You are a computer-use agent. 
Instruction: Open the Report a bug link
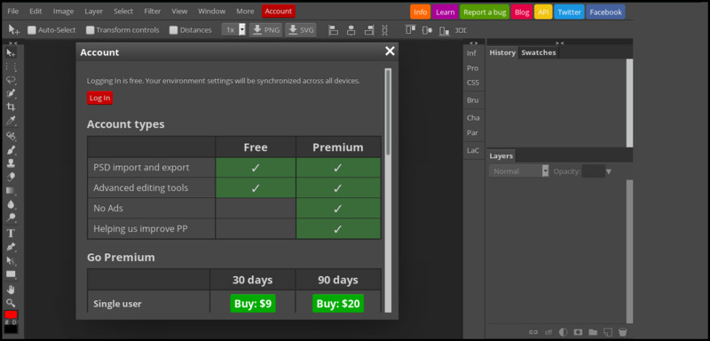click(485, 12)
